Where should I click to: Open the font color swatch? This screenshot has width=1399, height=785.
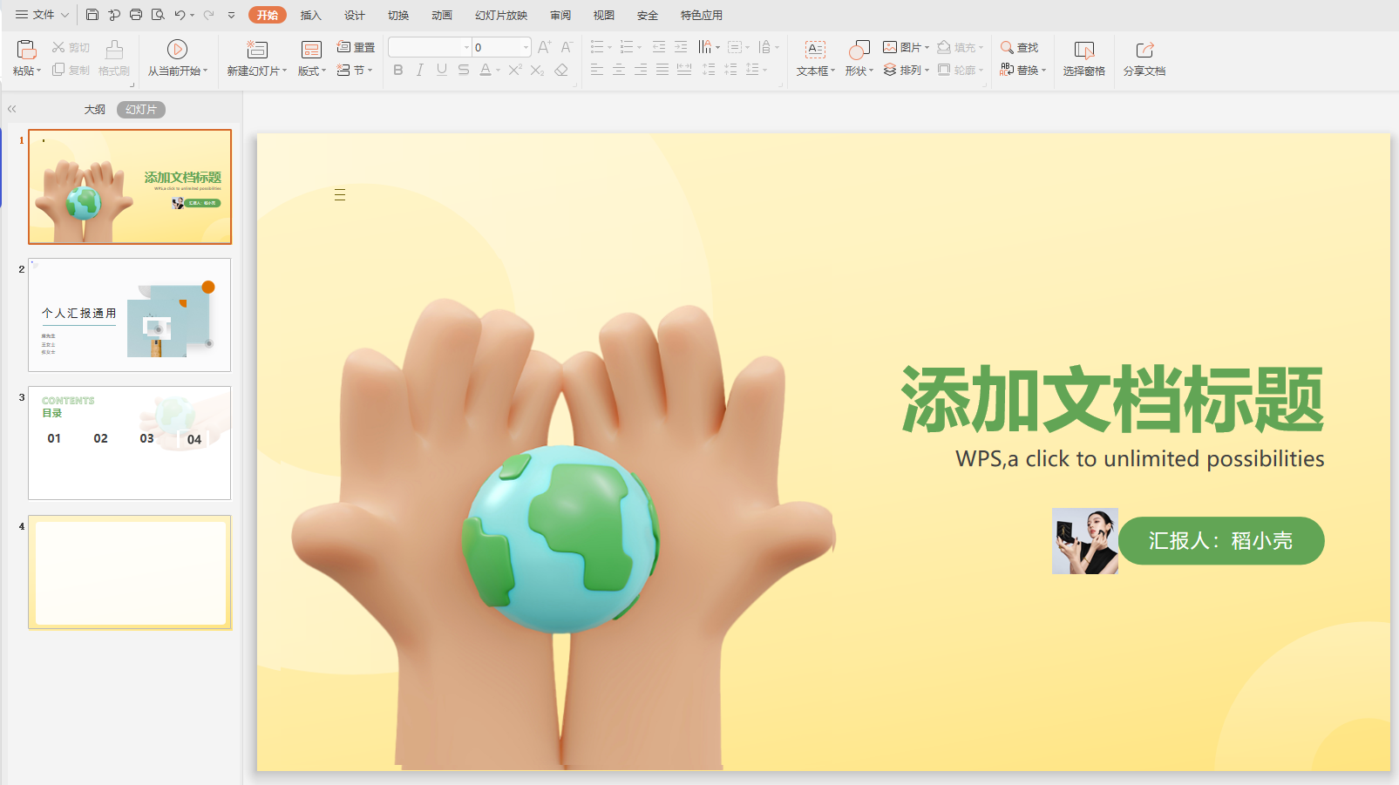486,70
